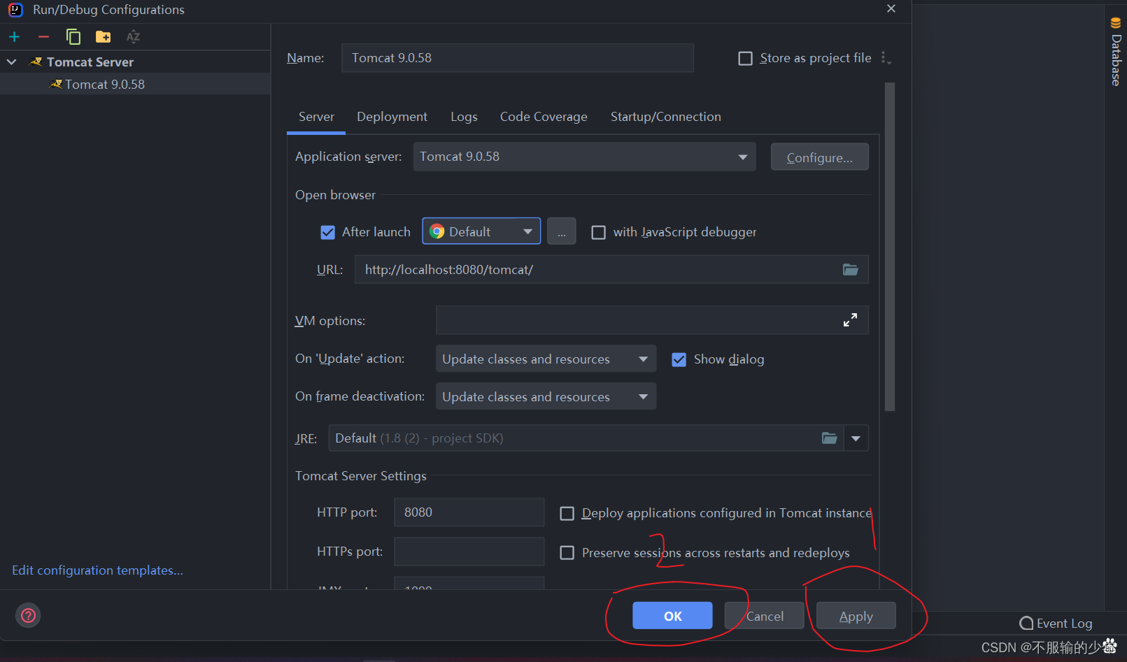This screenshot has width=1127, height=662.
Task: Click the Apply button
Action: (856, 616)
